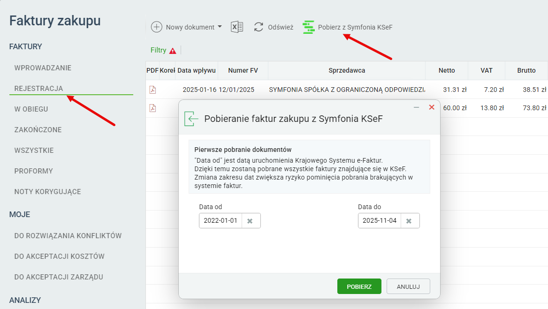Sort by the Data wpływu column header
548x309 pixels.
(197, 70)
